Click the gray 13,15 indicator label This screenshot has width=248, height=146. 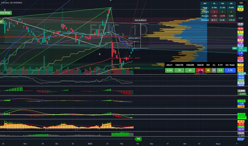[241, 133]
